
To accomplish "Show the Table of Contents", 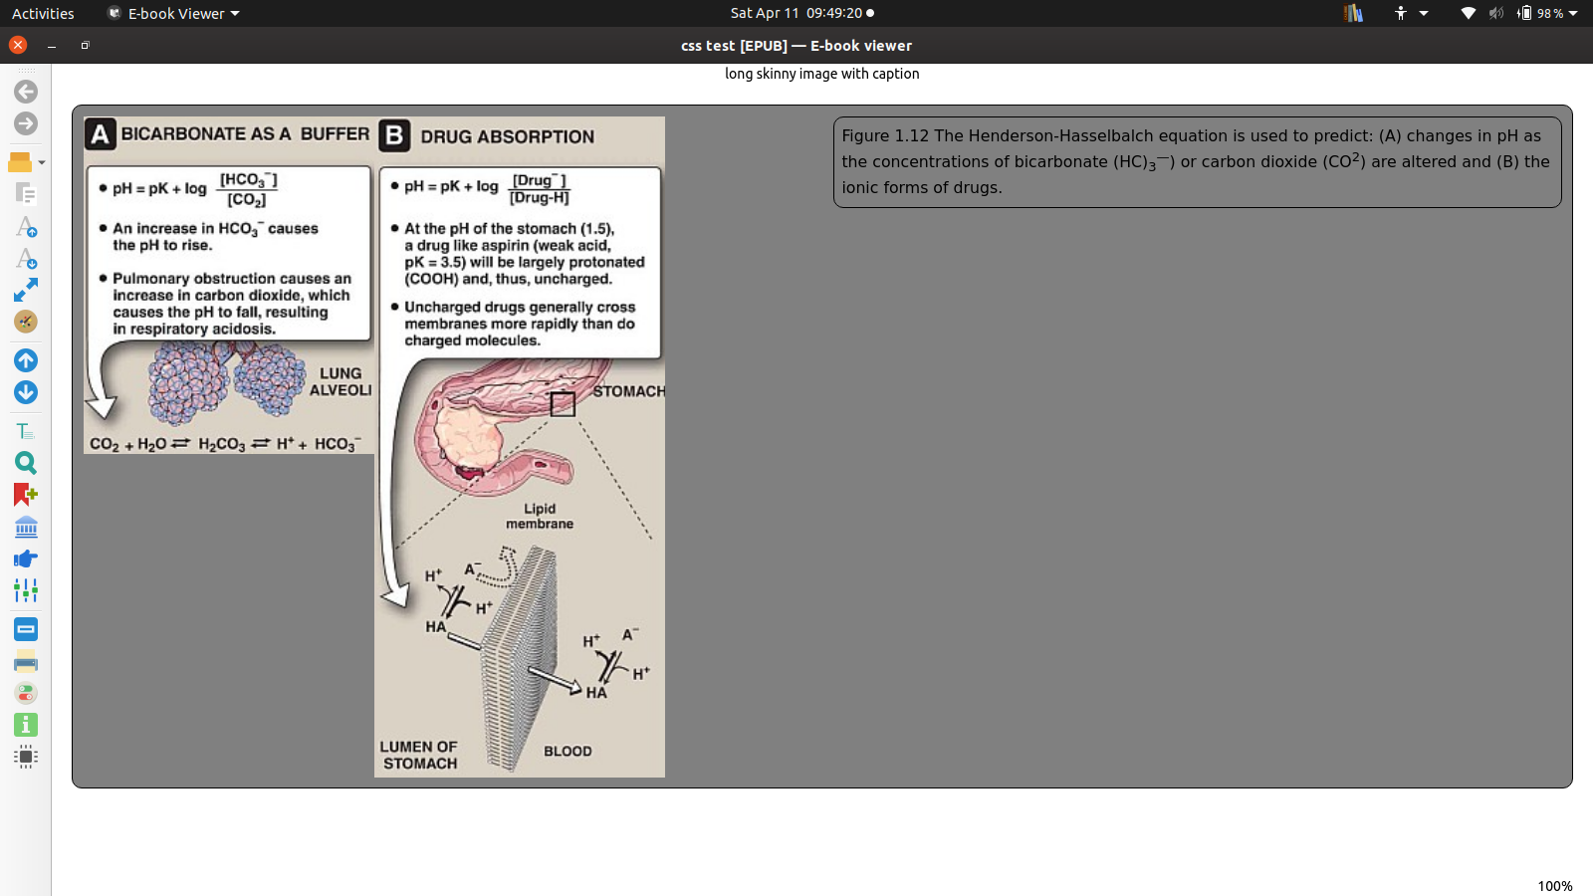I will coord(26,431).
